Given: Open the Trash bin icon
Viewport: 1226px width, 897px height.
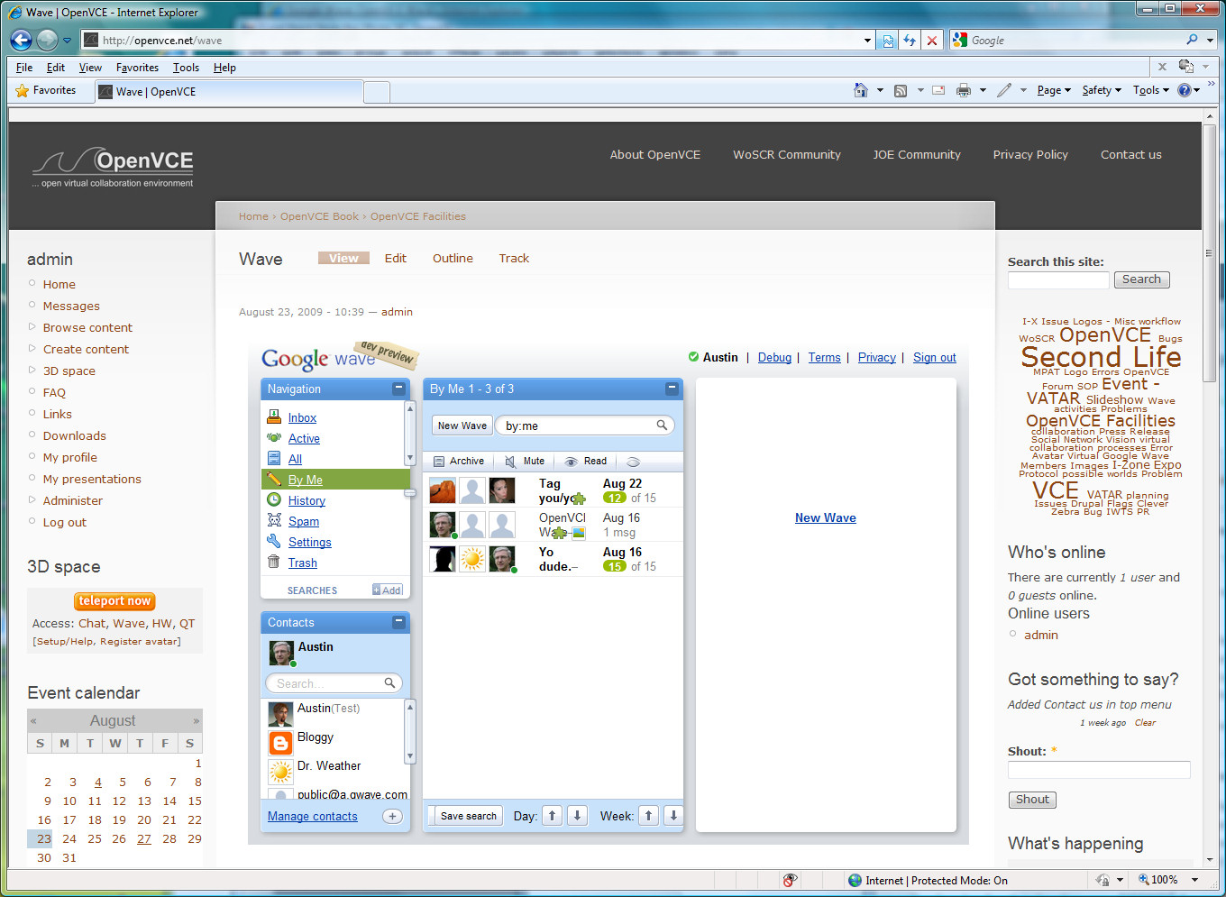Looking at the screenshot, I should point(274,563).
